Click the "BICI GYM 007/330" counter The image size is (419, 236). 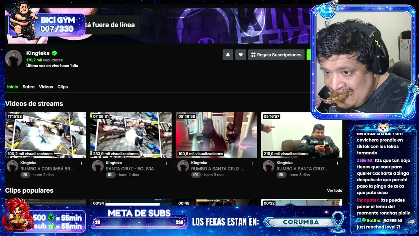(57, 25)
